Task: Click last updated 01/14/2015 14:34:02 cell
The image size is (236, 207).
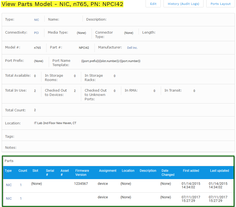Action: (218, 185)
